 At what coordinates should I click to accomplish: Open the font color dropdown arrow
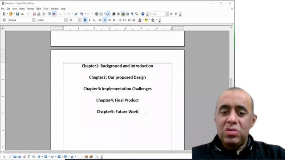[143, 20]
